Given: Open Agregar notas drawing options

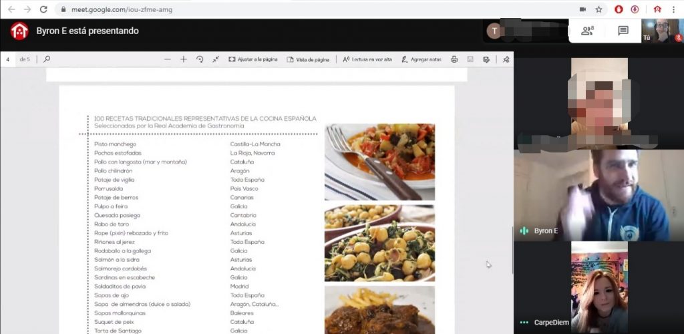Looking at the screenshot, I should (x=421, y=59).
